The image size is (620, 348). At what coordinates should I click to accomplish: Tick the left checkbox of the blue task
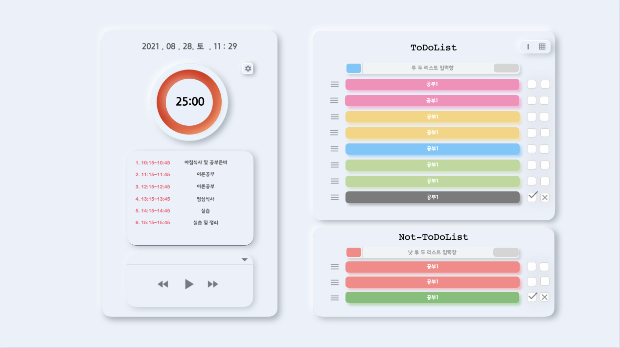coord(531,149)
